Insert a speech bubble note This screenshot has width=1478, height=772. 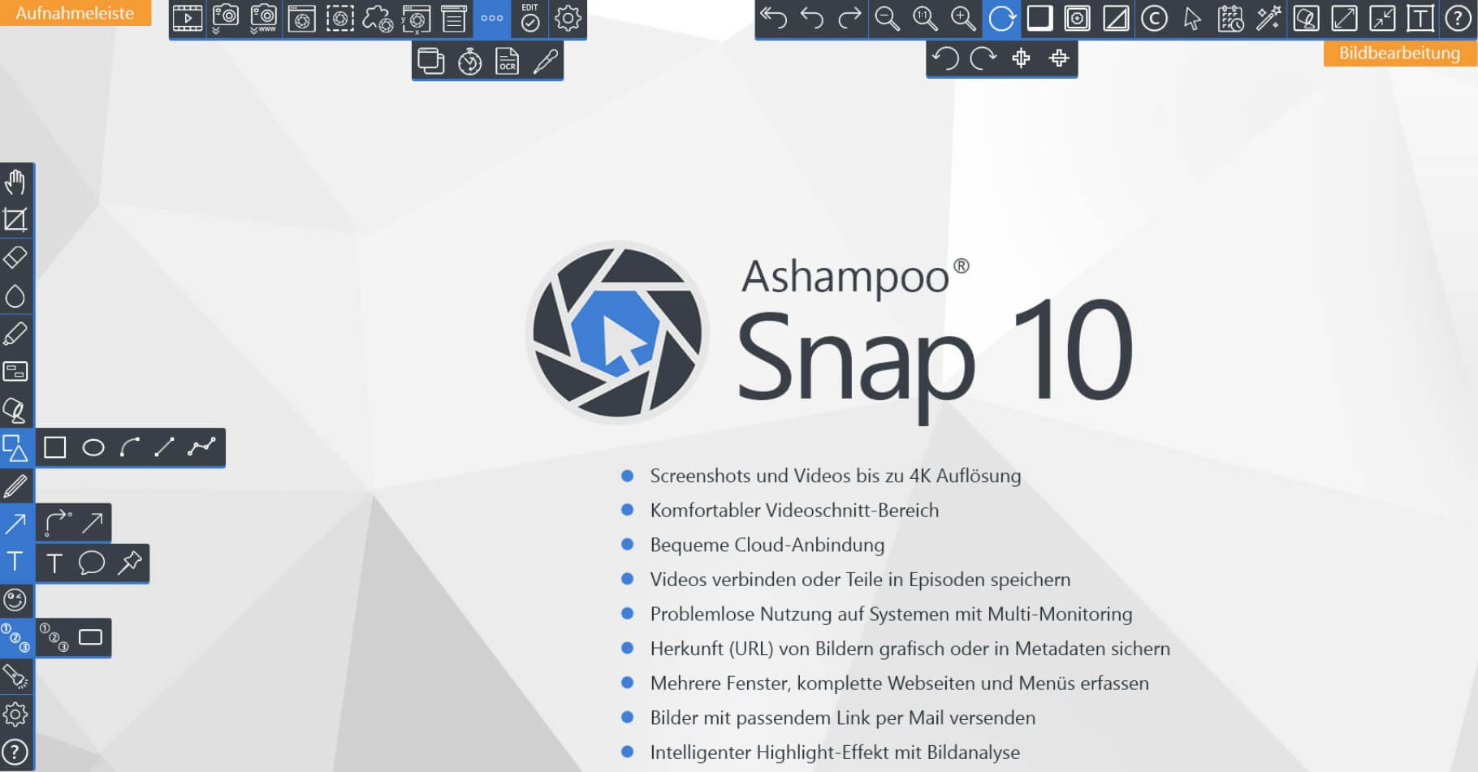click(92, 563)
